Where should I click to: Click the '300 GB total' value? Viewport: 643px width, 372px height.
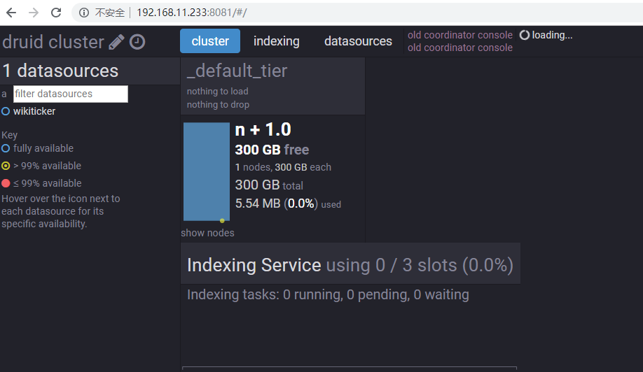pyautogui.click(x=269, y=185)
